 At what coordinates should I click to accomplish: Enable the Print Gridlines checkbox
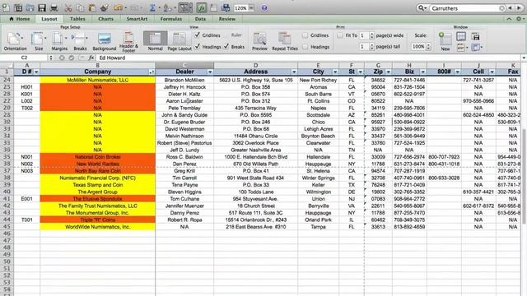pos(305,35)
